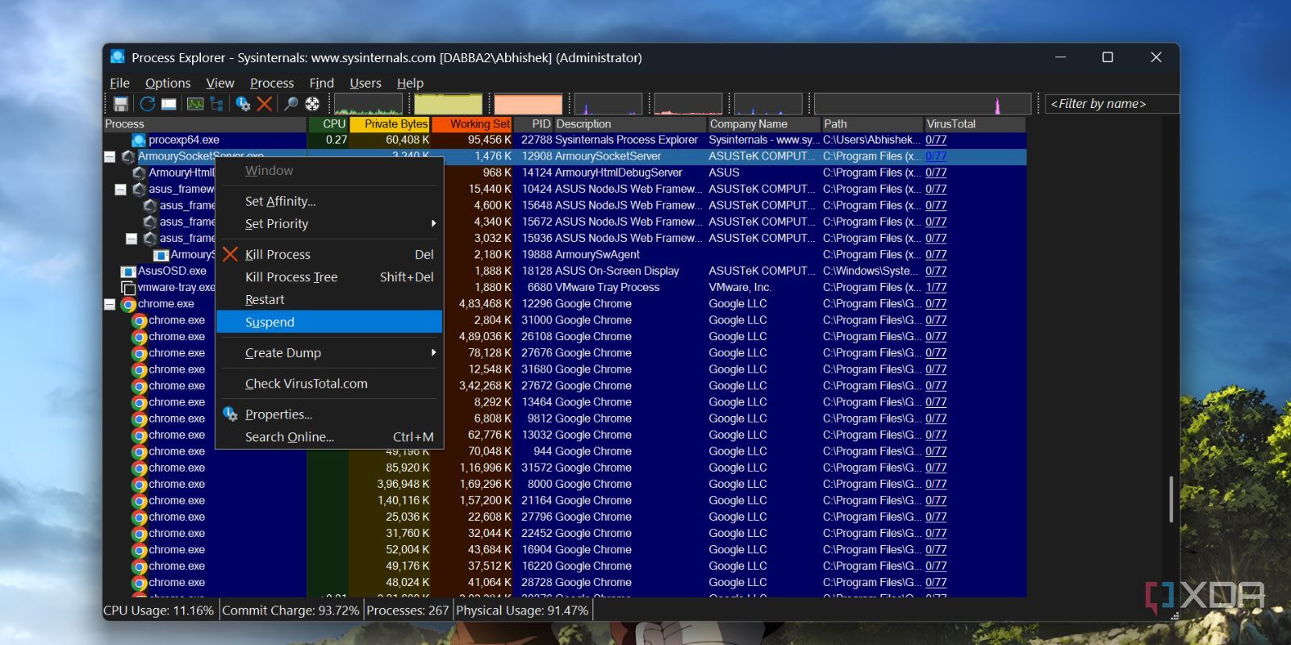
Task: Click the Refresh Now toolbar icon
Action: coord(147,104)
